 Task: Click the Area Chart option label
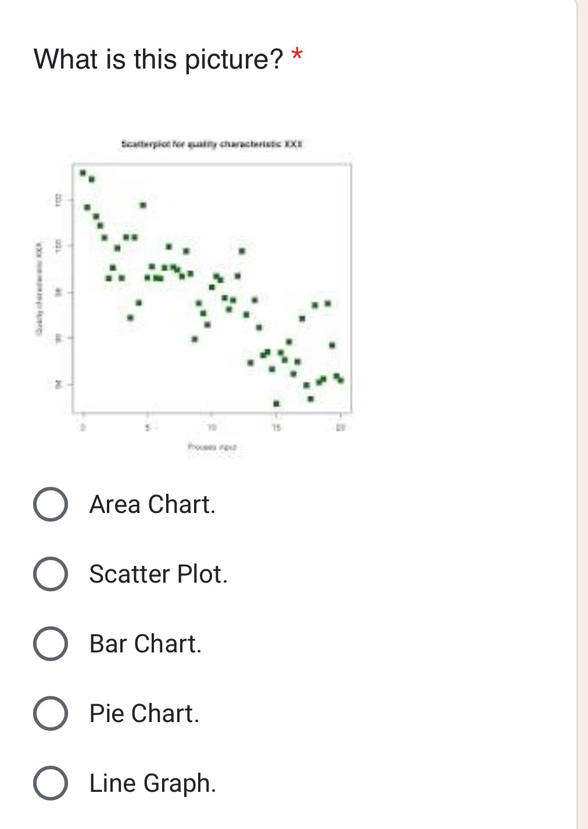(x=152, y=504)
